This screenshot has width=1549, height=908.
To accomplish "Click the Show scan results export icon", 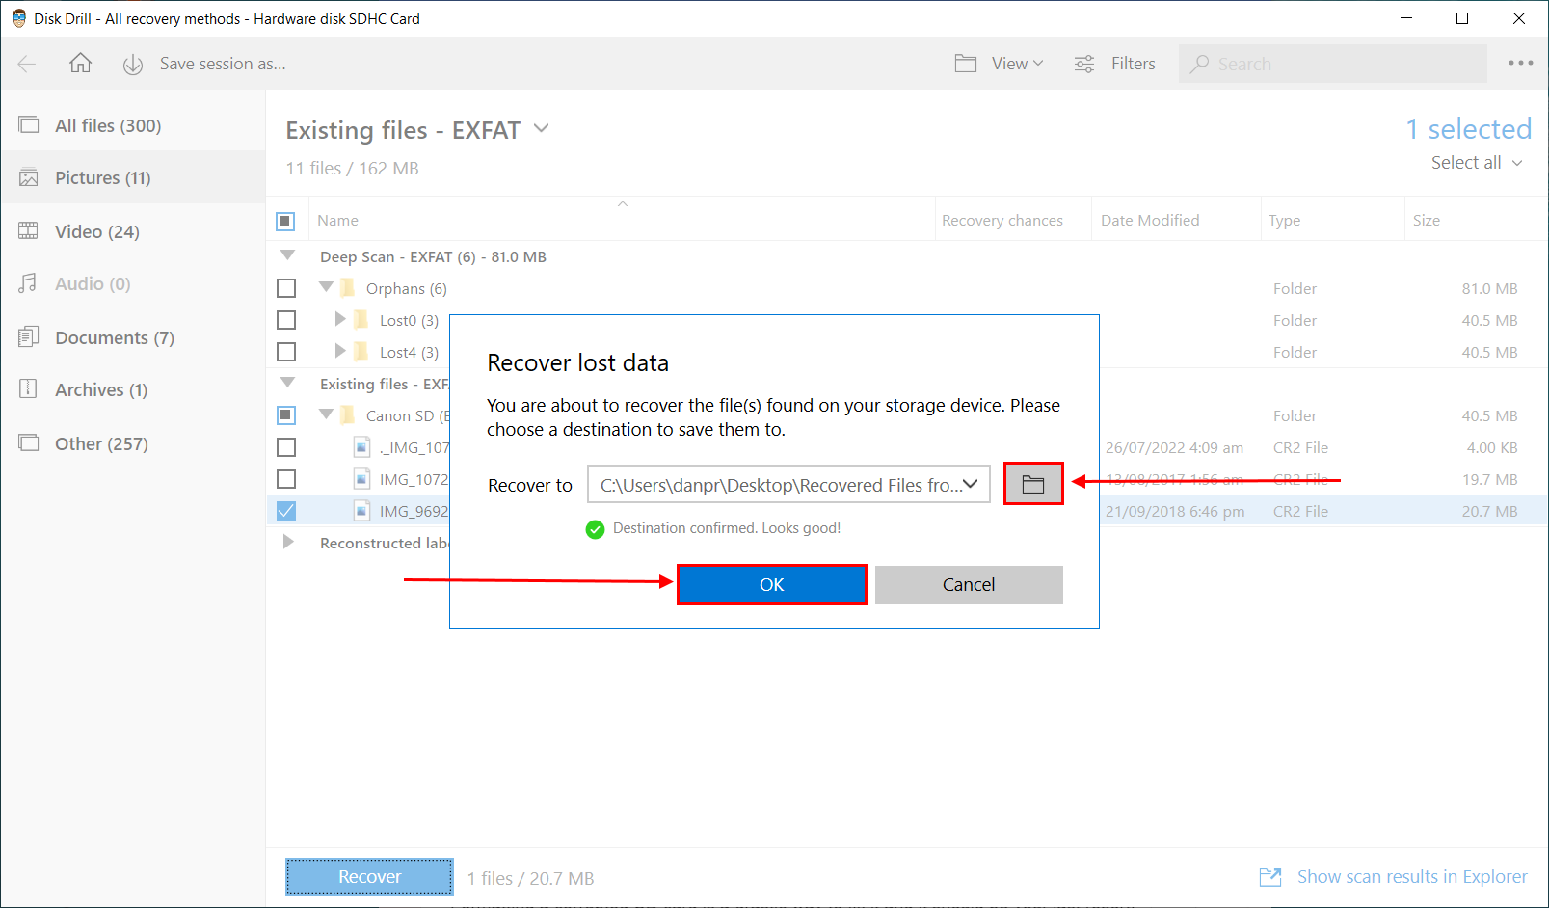I will point(1270,877).
